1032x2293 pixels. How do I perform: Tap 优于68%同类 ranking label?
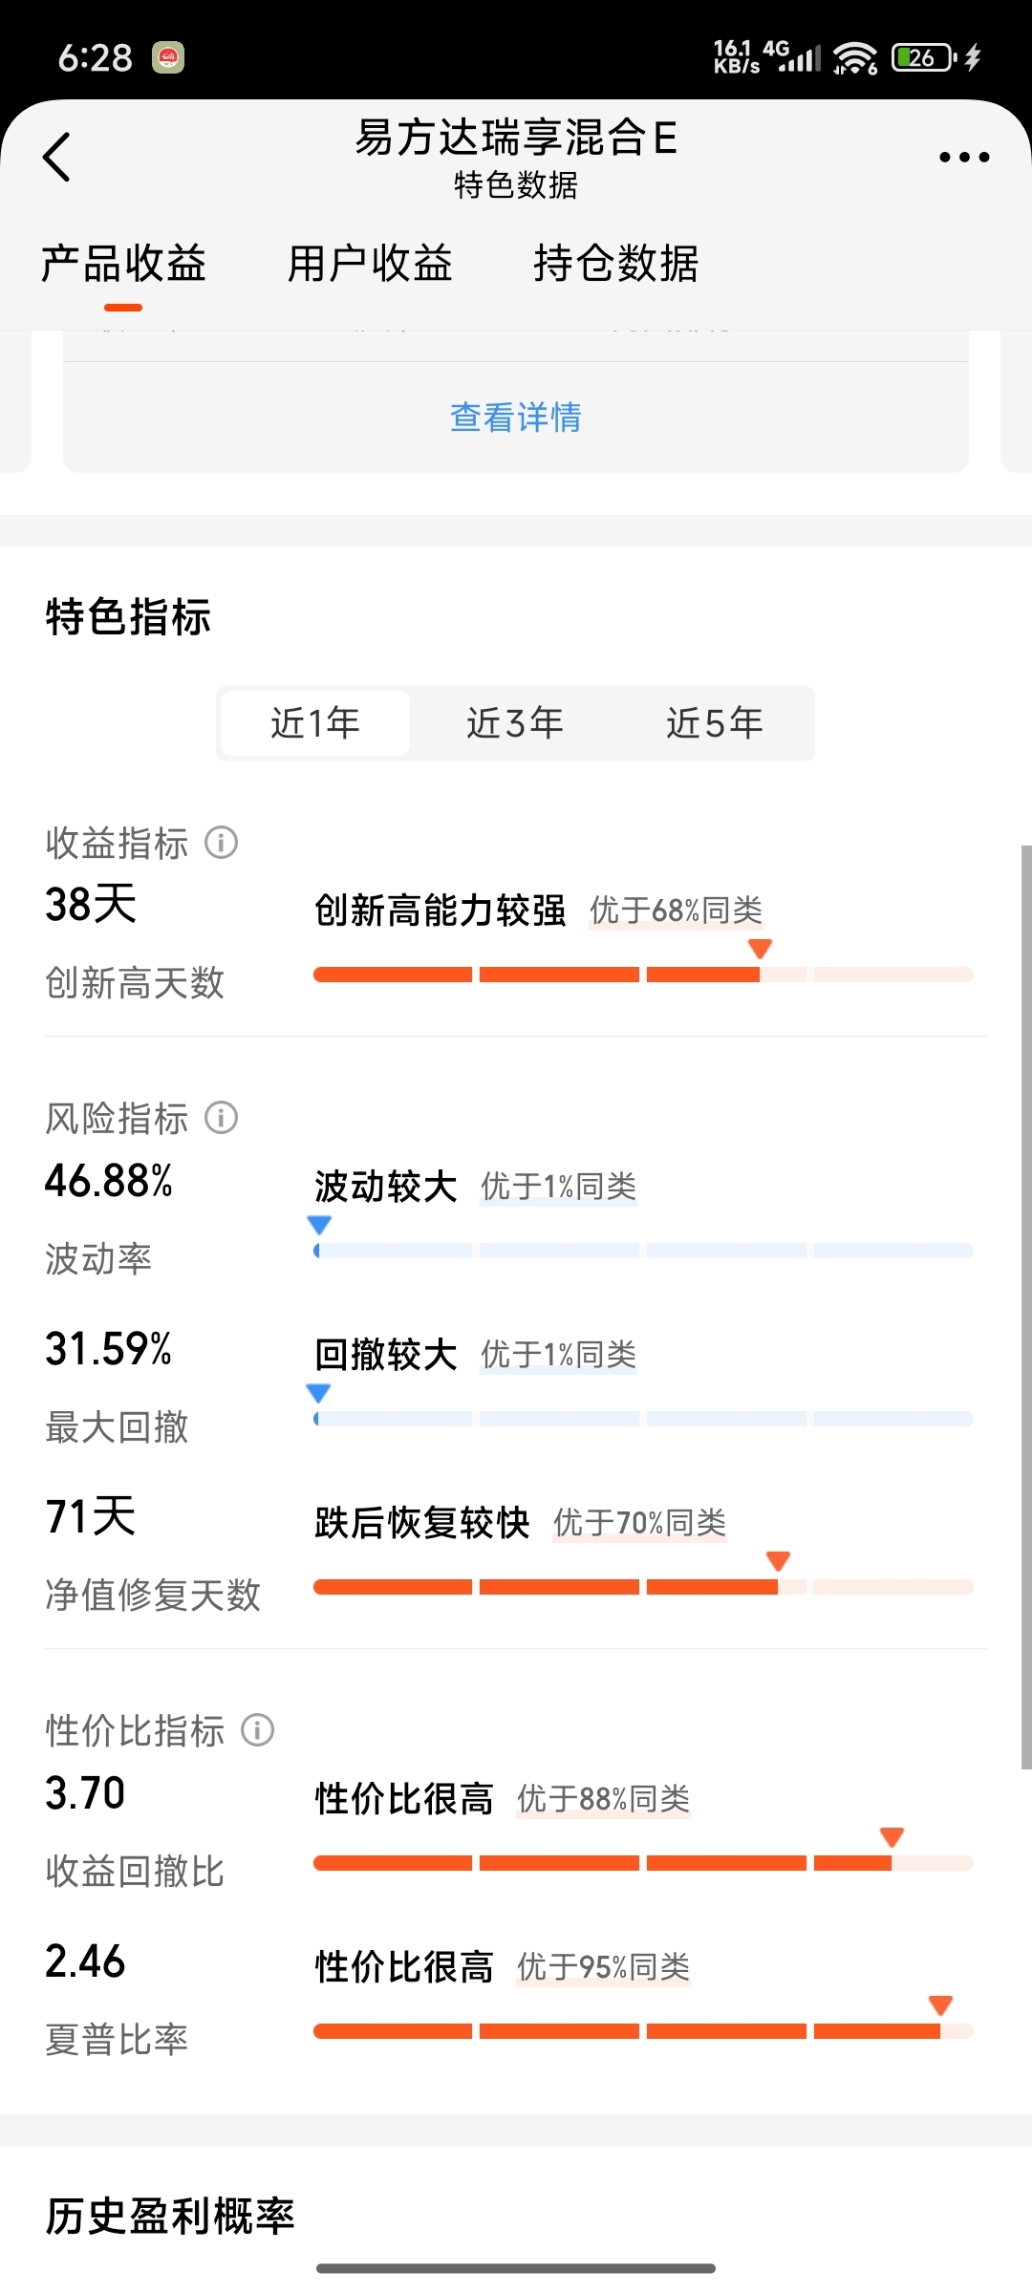pos(676,911)
